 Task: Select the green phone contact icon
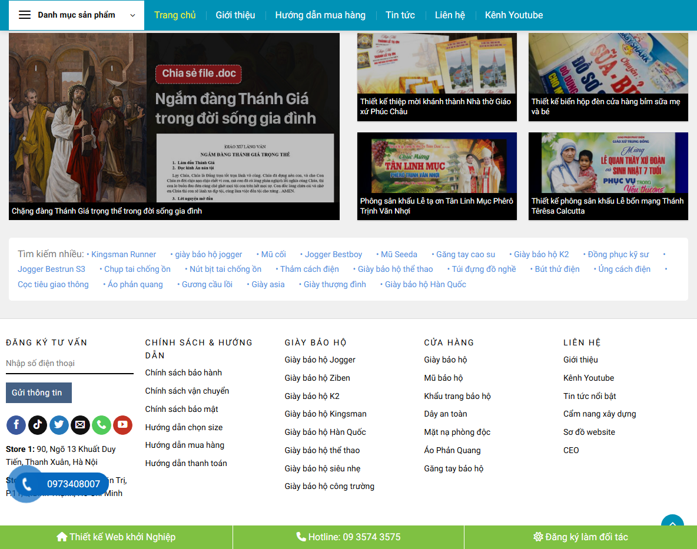(x=101, y=425)
